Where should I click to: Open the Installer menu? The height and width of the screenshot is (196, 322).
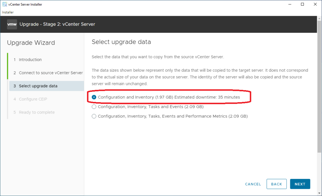pyautogui.click(x=8, y=12)
